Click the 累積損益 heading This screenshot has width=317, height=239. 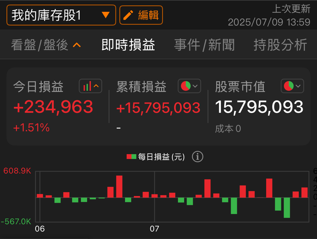coord(141,86)
